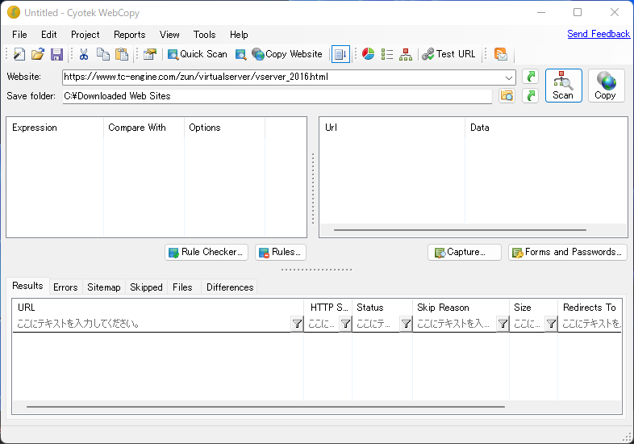Image resolution: width=634 pixels, height=444 pixels.
Task: Open the File menu
Action: [19, 35]
